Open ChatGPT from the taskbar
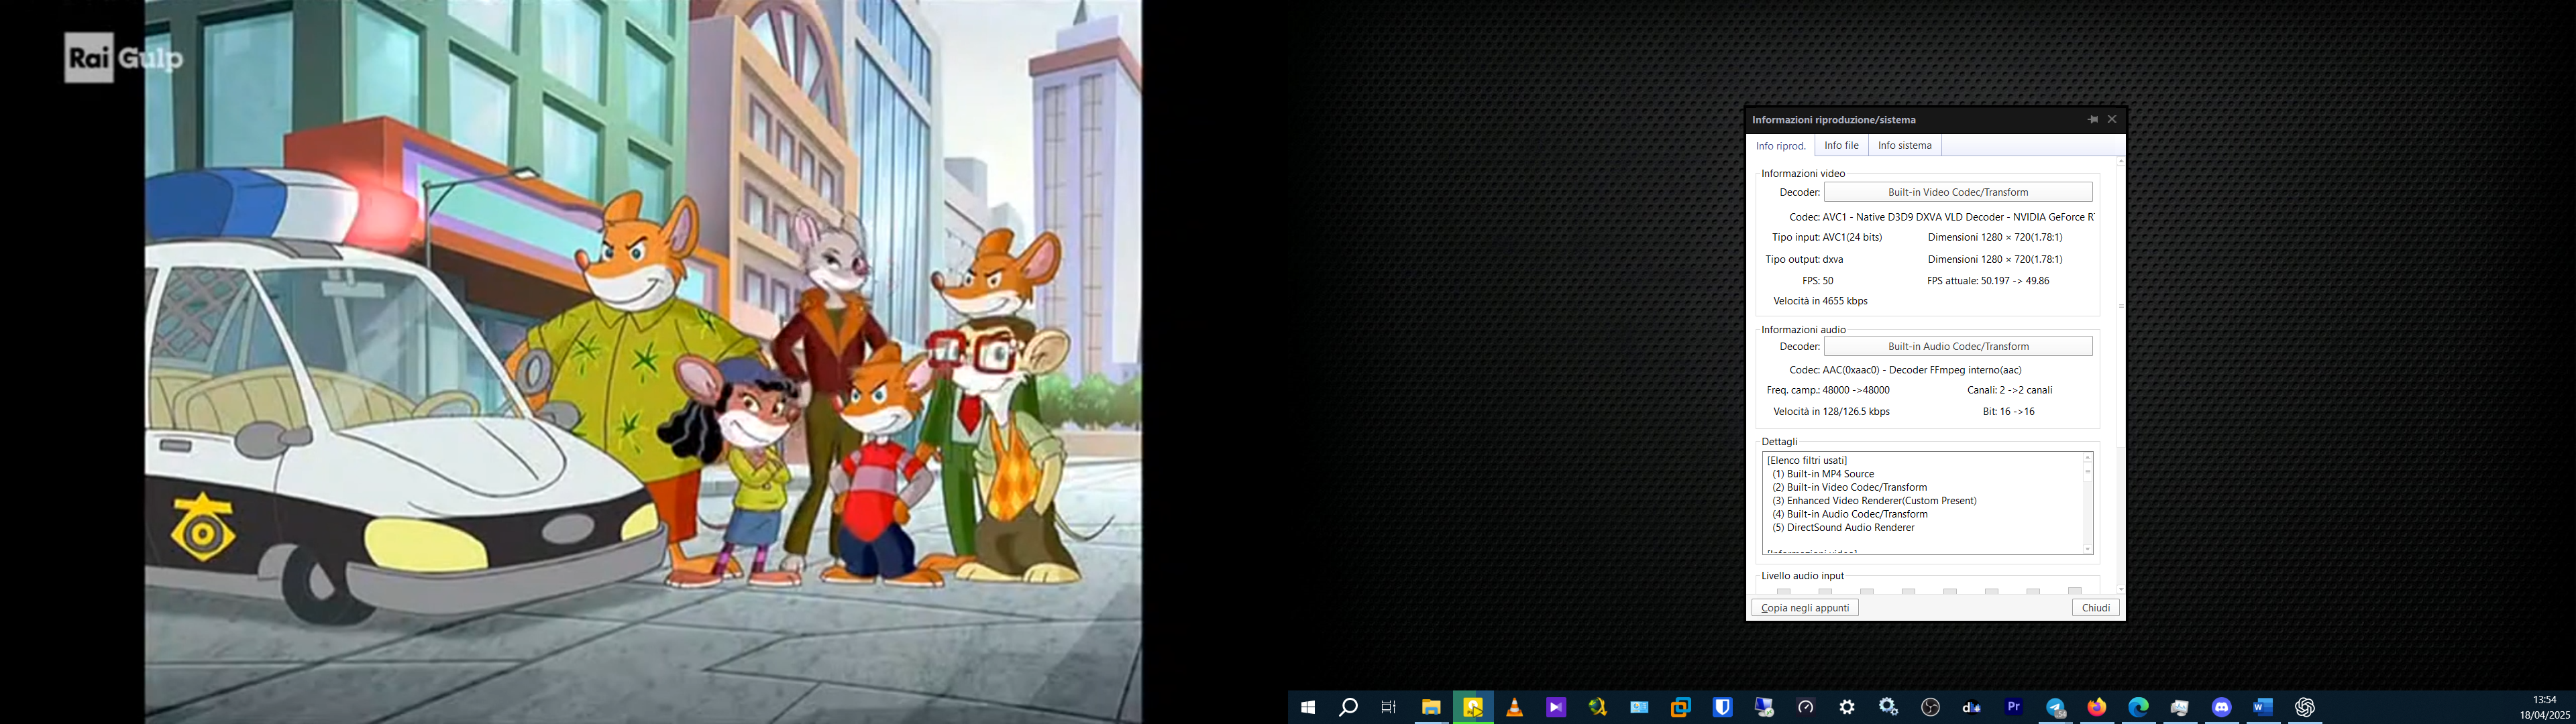 pyautogui.click(x=2305, y=707)
